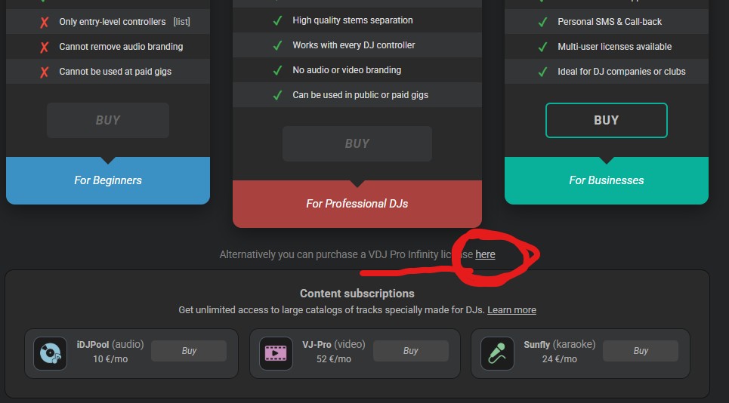This screenshot has height=403, width=729.
Task: Click checkmark beside 'No audio or video branding'
Action: (277, 70)
